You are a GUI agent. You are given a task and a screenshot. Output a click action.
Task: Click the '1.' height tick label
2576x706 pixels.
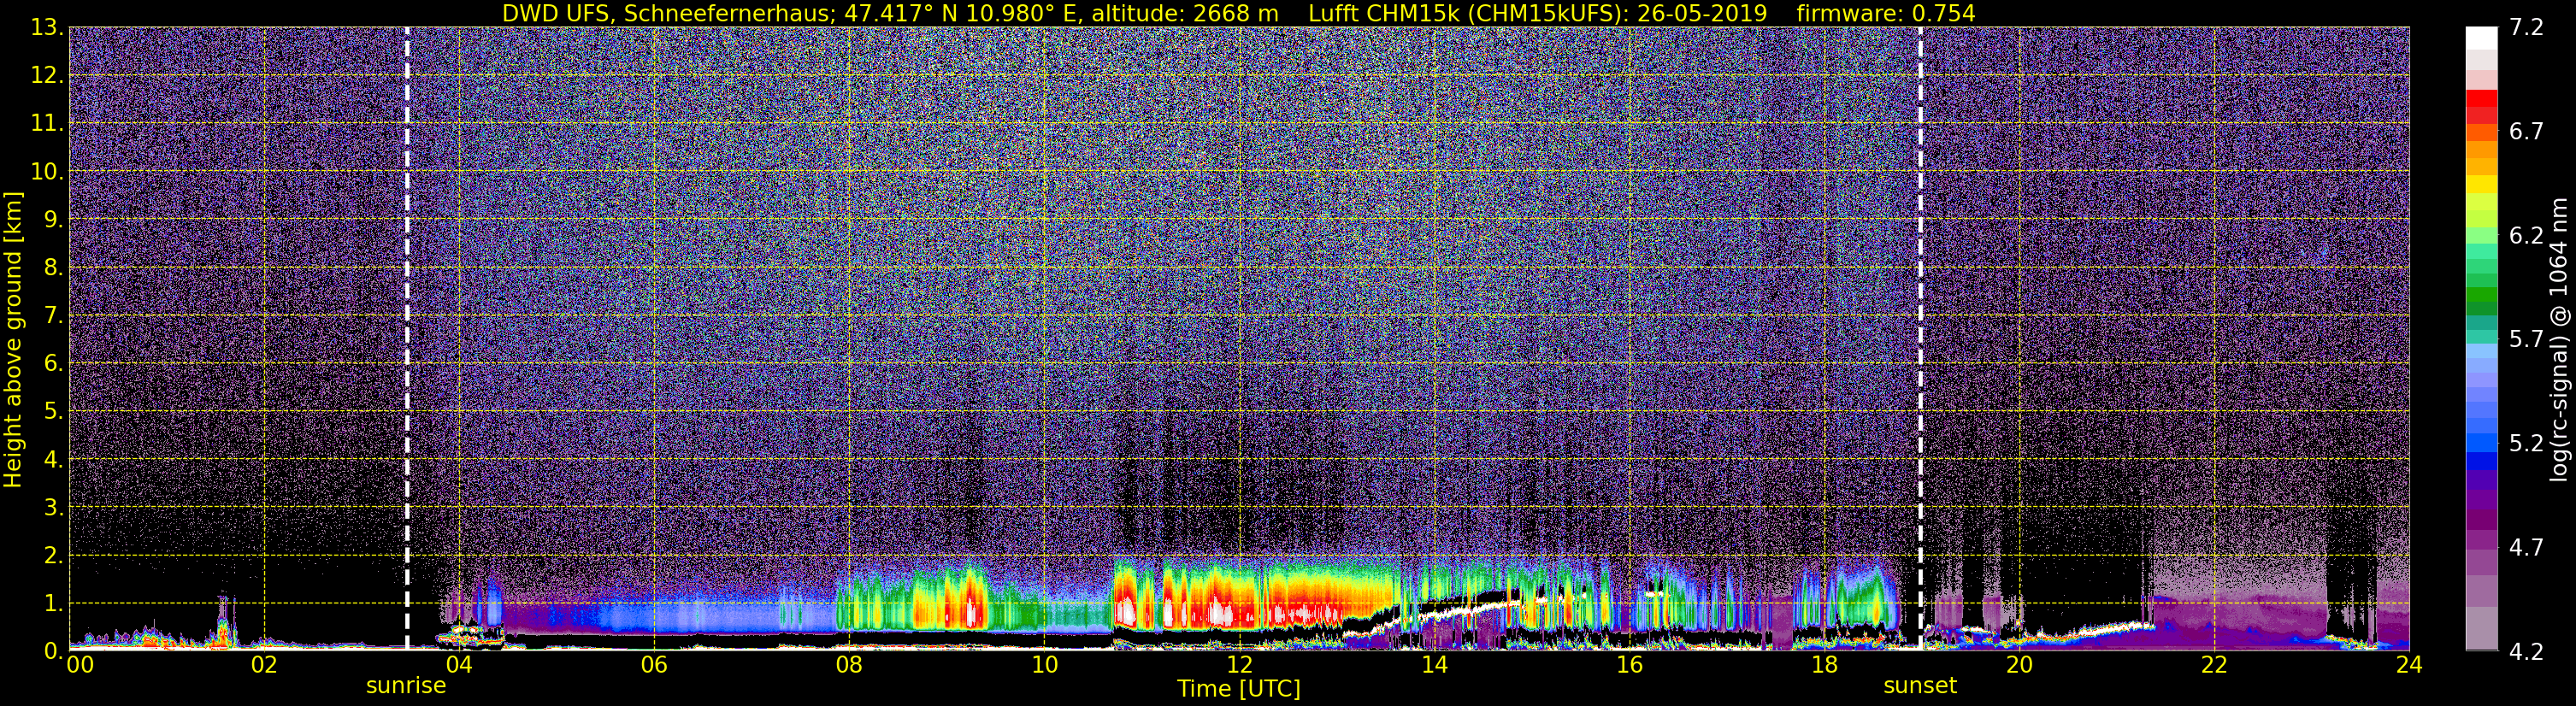pos(52,604)
